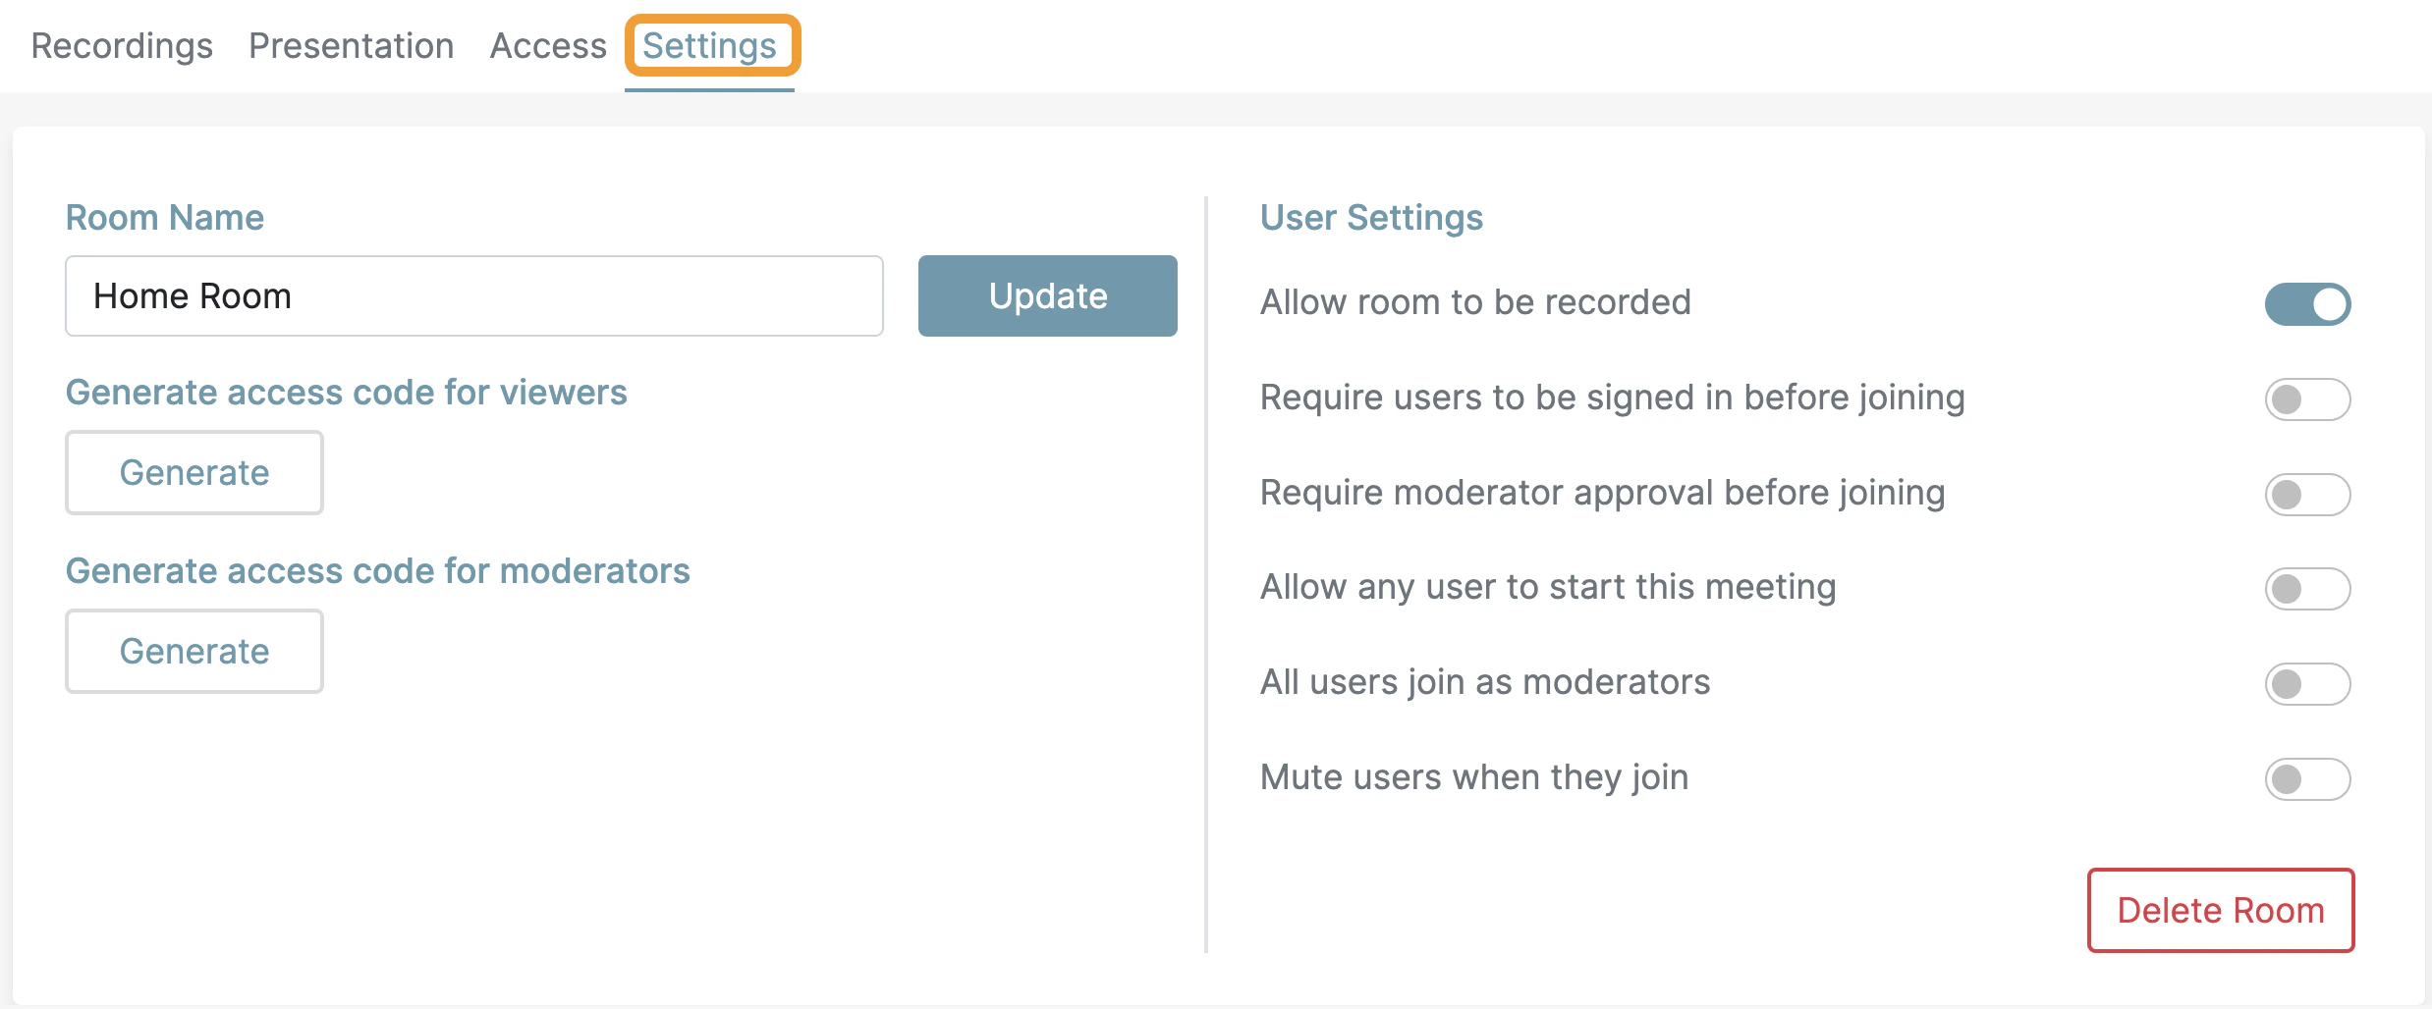The height and width of the screenshot is (1009, 2432).
Task: Open the Settings tab
Action: click(x=709, y=45)
